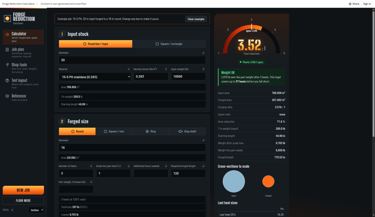Screen dimensions: 375x217
Task: Open the Job plan section
Action: 23,53
